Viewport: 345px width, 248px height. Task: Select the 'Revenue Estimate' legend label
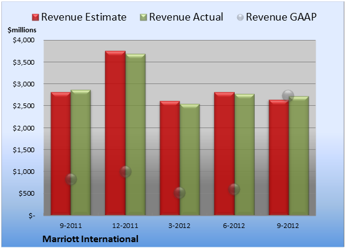[x=84, y=17]
